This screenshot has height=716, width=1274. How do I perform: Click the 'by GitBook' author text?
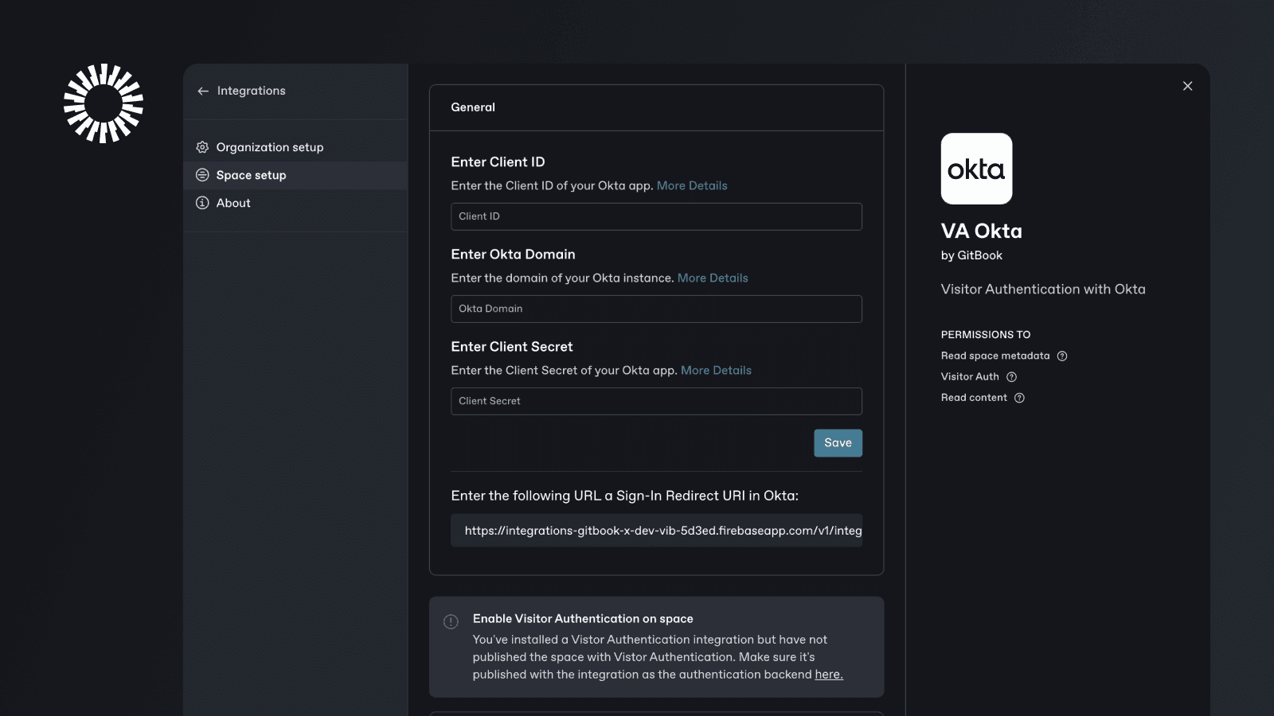tap(971, 255)
